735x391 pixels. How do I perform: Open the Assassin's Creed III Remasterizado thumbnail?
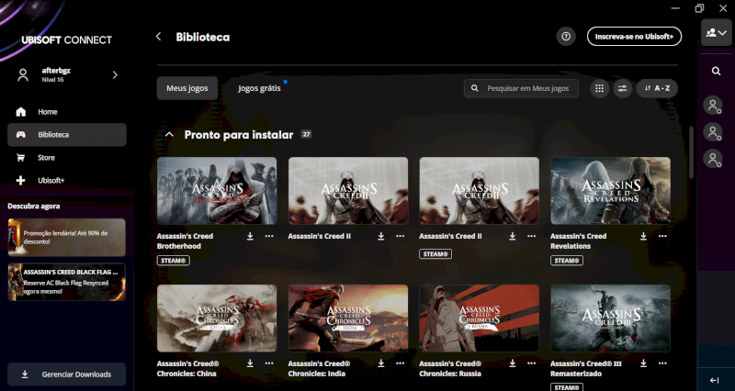[609, 319]
